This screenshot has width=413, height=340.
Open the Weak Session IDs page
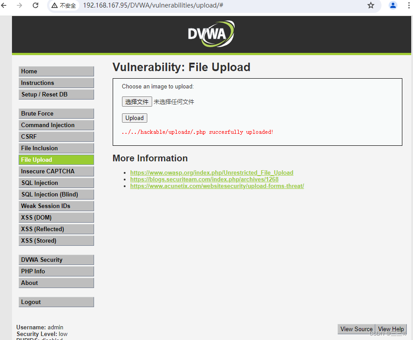coord(56,206)
